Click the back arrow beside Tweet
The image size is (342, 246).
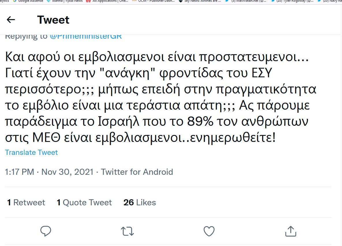click(11, 20)
